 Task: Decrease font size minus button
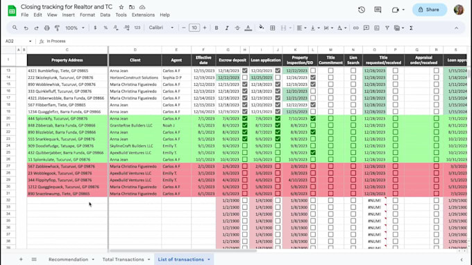click(184, 28)
